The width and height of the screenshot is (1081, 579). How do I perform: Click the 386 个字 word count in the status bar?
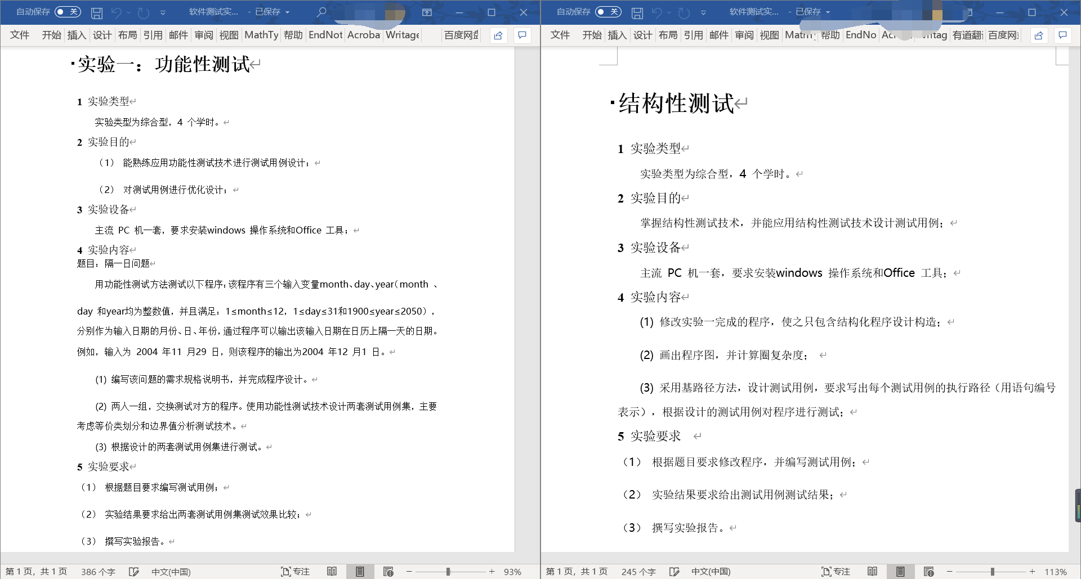[x=98, y=572]
